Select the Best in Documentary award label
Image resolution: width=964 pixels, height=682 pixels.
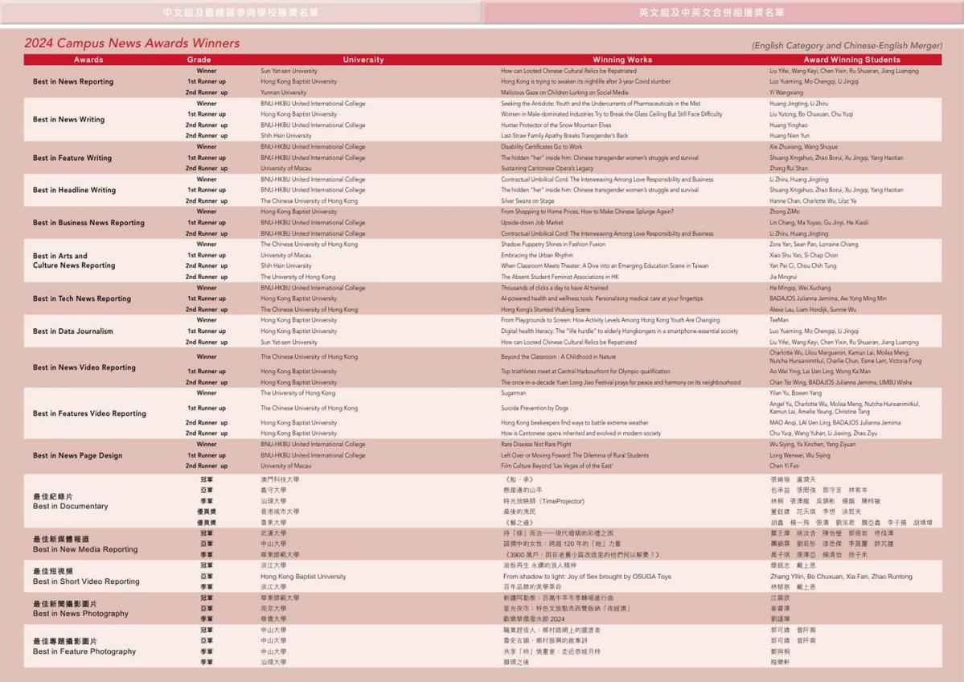(70, 507)
